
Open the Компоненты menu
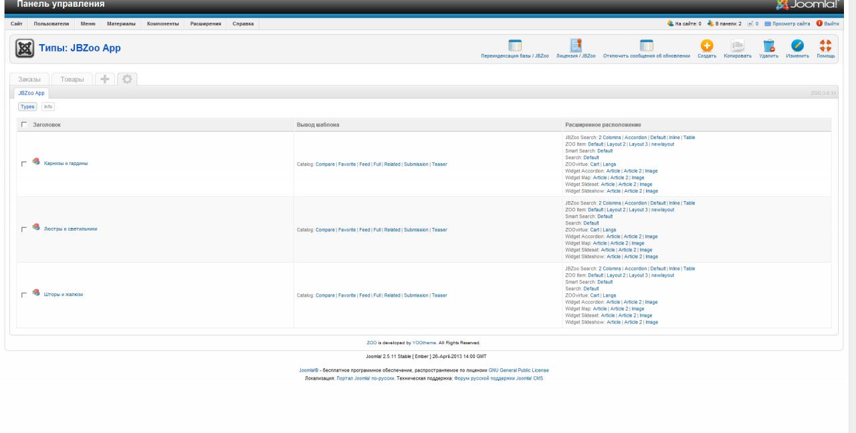pyautogui.click(x=163, y=24)
